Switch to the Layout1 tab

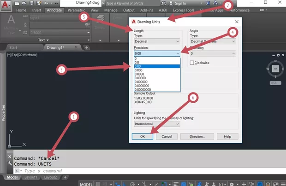30,177
